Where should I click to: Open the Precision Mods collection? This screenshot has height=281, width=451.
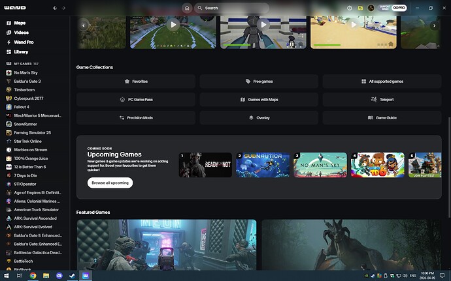point(136,118)
